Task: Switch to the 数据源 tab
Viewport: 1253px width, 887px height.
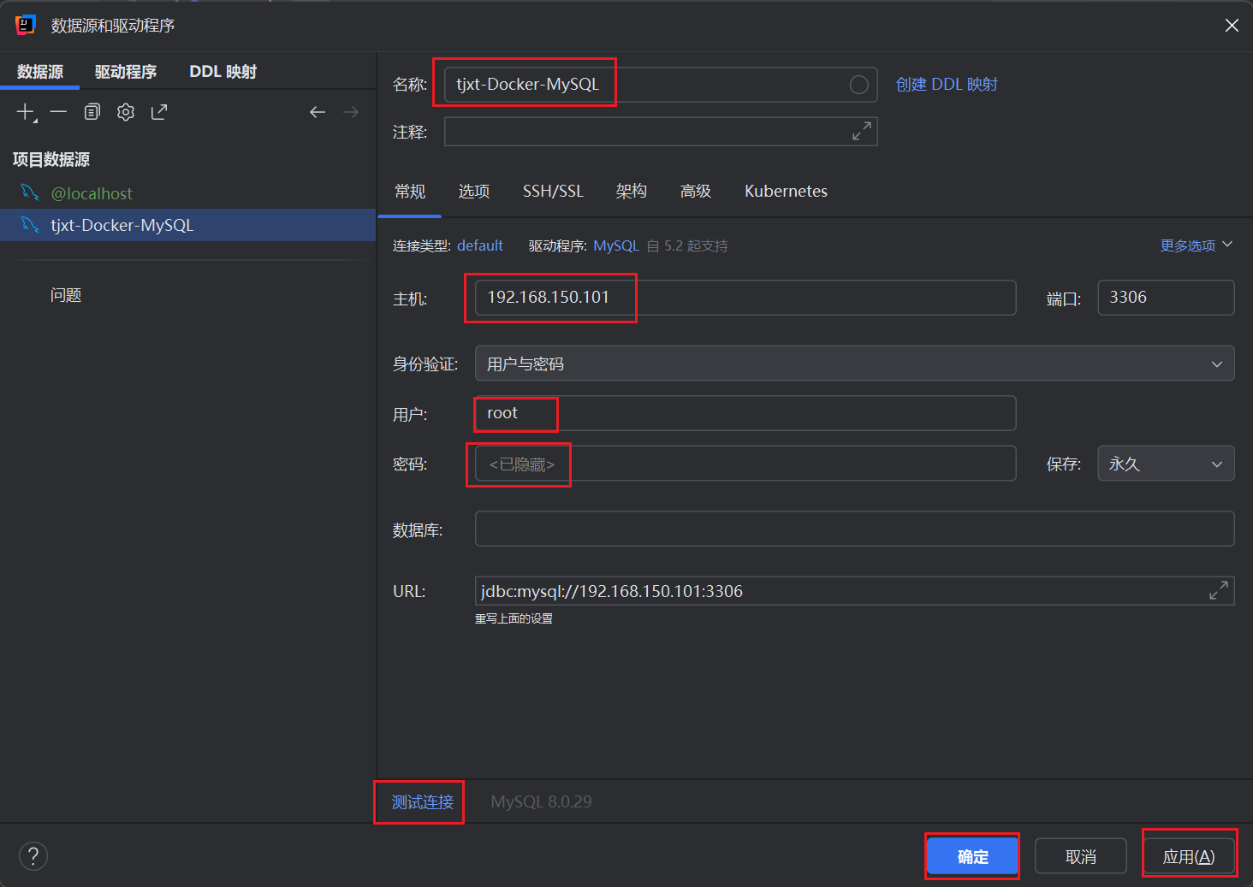Action: pos(40,72)
